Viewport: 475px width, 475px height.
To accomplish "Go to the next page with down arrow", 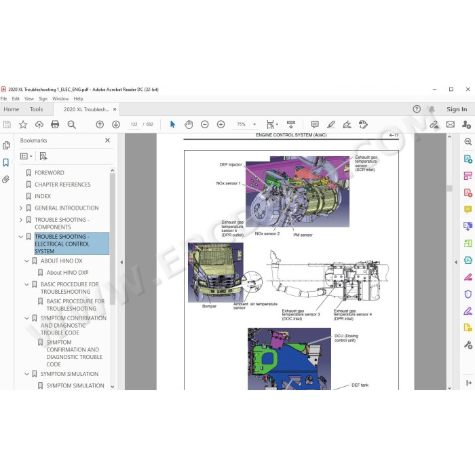I will [x=116, y=124].
